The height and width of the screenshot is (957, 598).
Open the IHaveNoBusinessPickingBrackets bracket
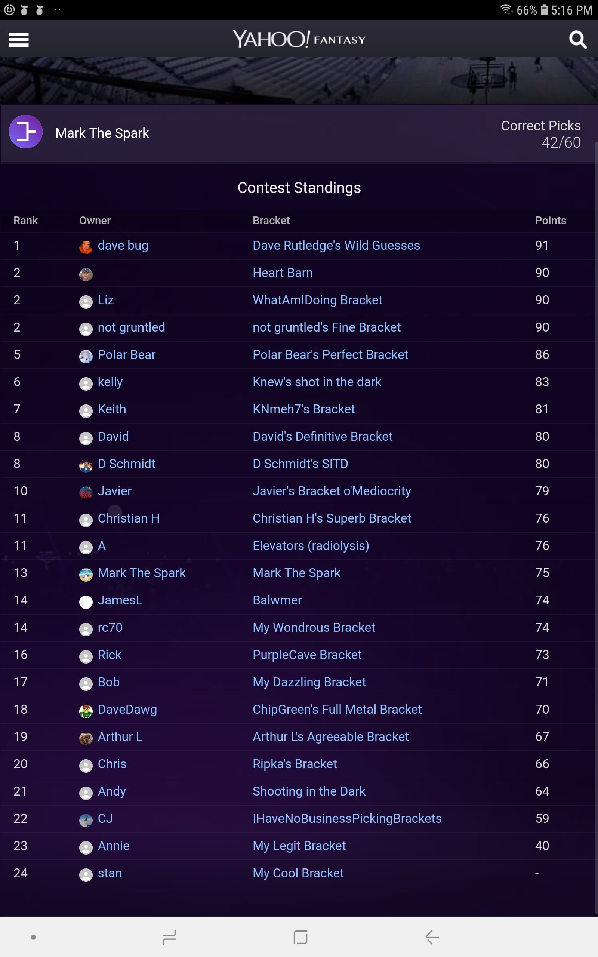[x=347, y=819]
